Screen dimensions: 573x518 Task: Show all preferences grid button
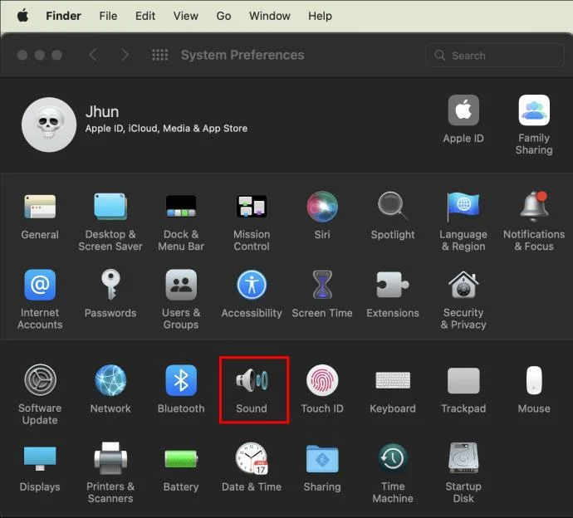pos(159,55)
